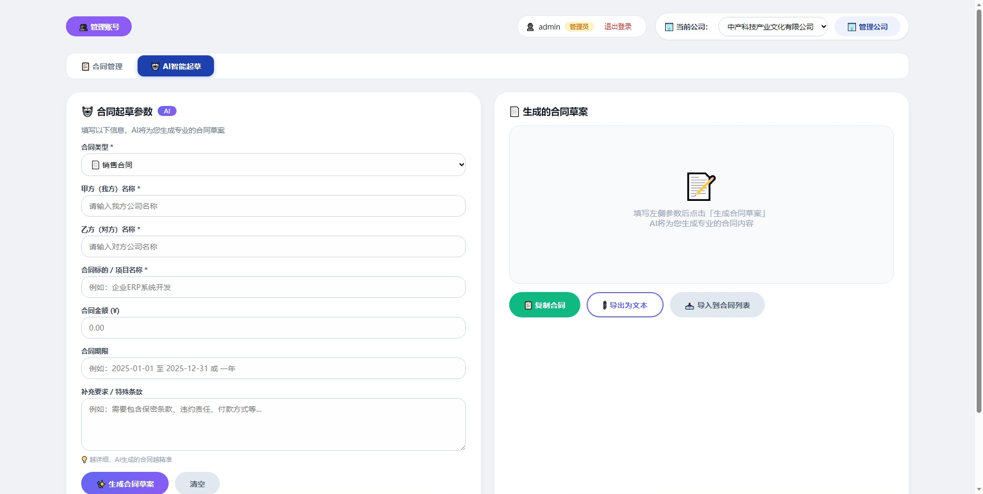Focus the 乙方（对方）名称 input field
Screen dimensions: 983x494
click(274, 246)
